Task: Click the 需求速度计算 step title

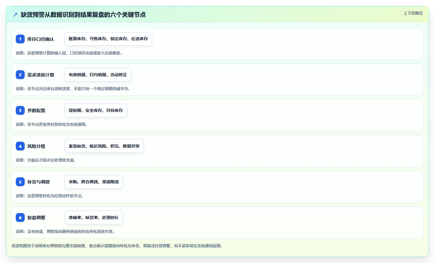Action: point(41,75)
